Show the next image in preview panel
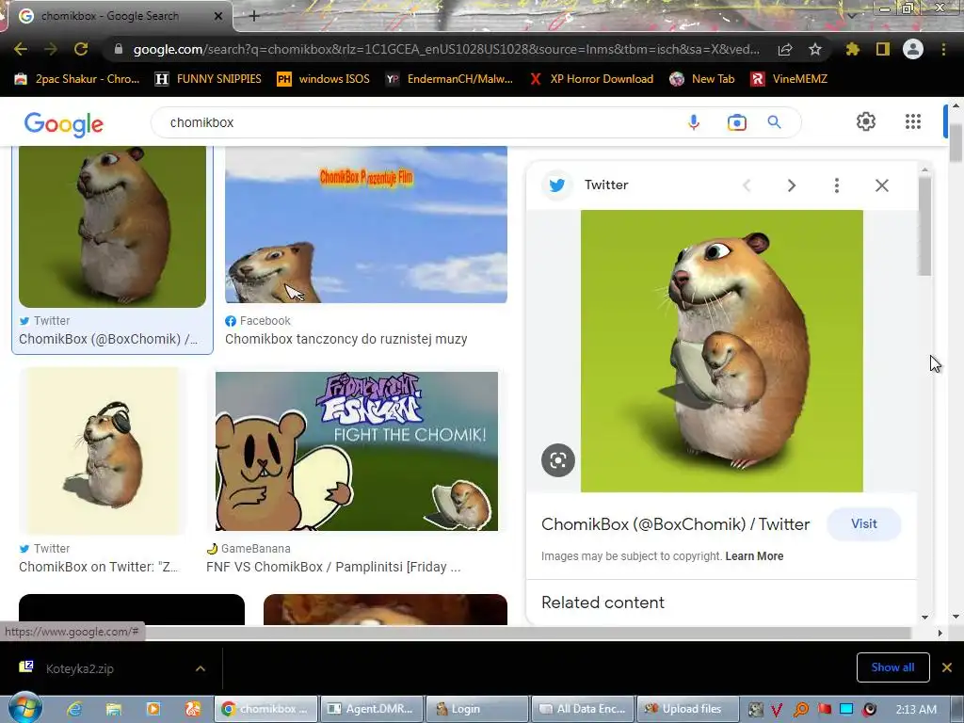Image resolution: width=964 pixels, height=723 pixels. tap(791, 185)
